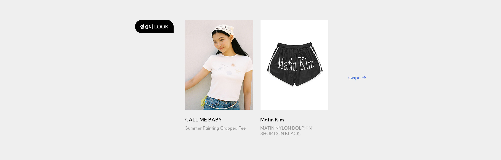Viewport: 501px width, 160px height.
Task: Click the word LOOK in the black badge
Action: pyautogui.click(x=161, y=27)
